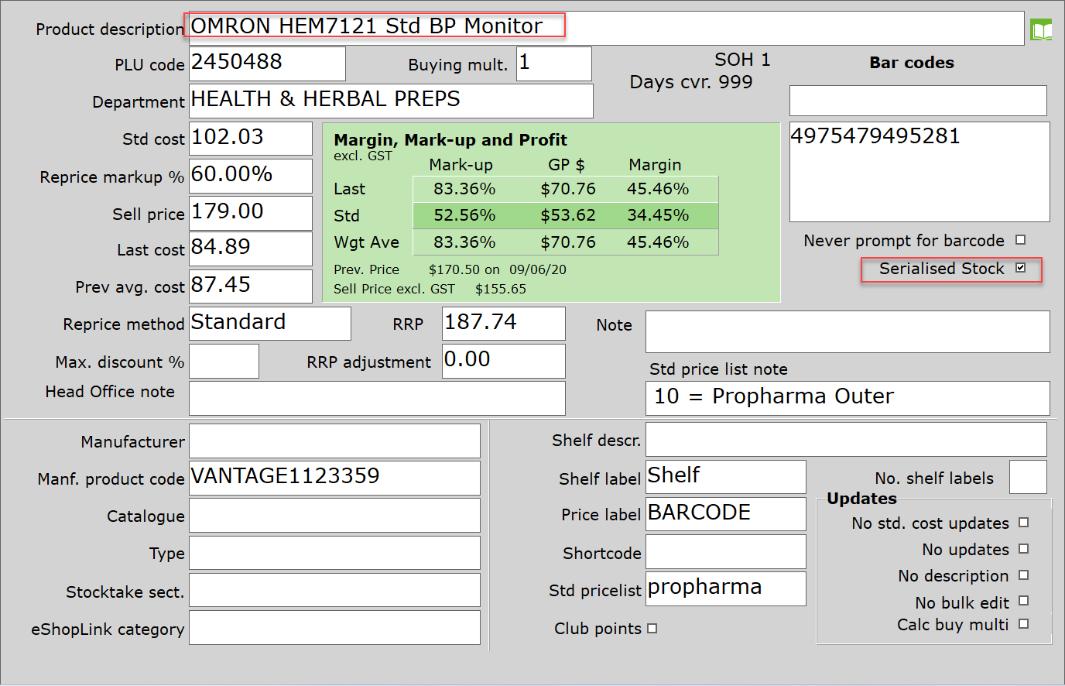Click the PLU code field showing 2450488
Viewport: 1065px width, 686px height.
click(267, 63)
